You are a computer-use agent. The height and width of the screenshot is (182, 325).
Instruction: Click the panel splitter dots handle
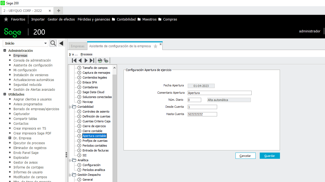66,155
